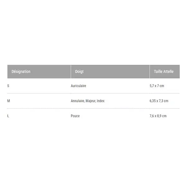Click the separator line below the Auriculaire row

pos(94,93)
